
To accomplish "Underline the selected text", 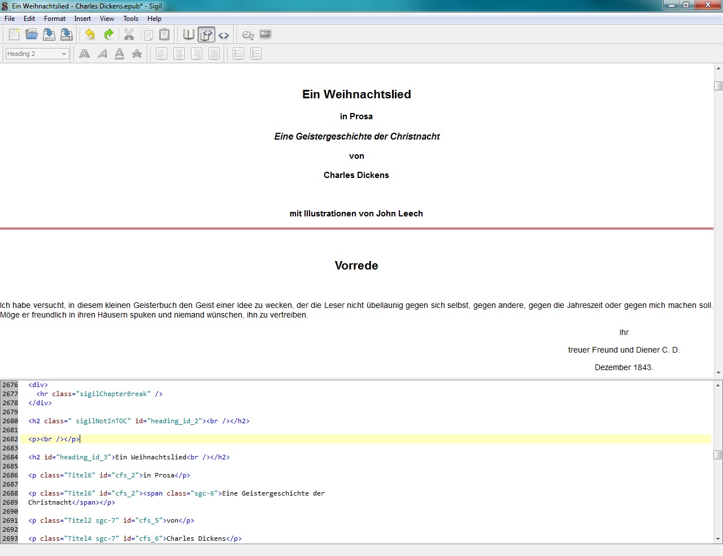I will click(x=120, y=54).
